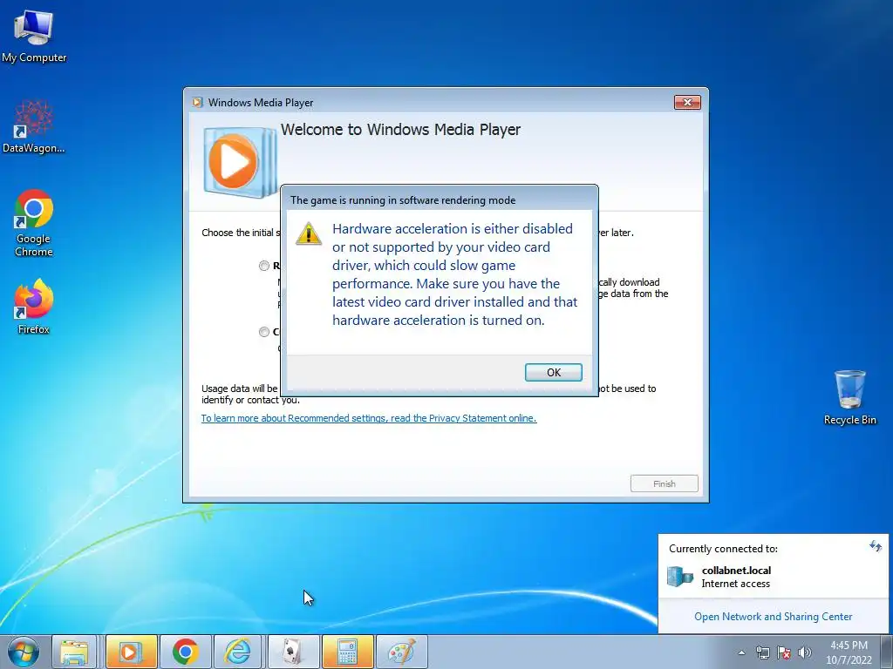Select the second setup radio button

click(263, 332)
